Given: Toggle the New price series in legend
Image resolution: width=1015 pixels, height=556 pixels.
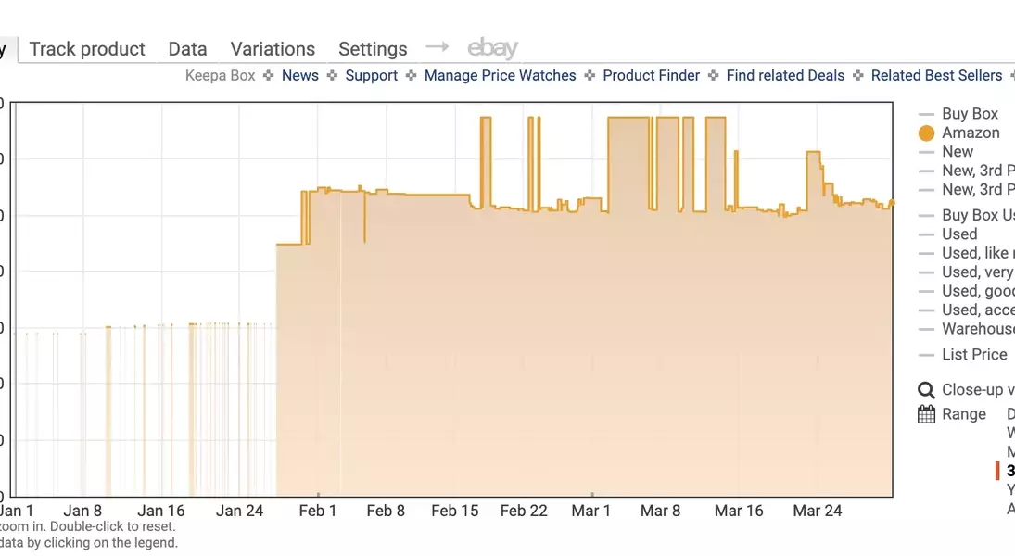Looking at the screenshot, I should tap(958, 152).
